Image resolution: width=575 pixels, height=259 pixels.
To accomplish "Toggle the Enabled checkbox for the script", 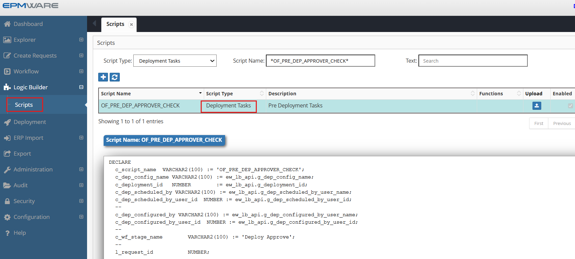I will click(570, 106).
